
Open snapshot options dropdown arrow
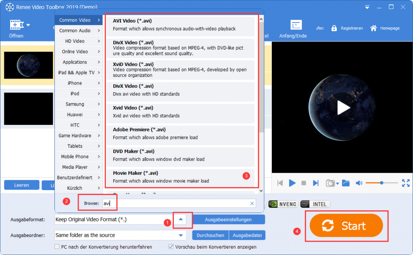click(338, 184)
